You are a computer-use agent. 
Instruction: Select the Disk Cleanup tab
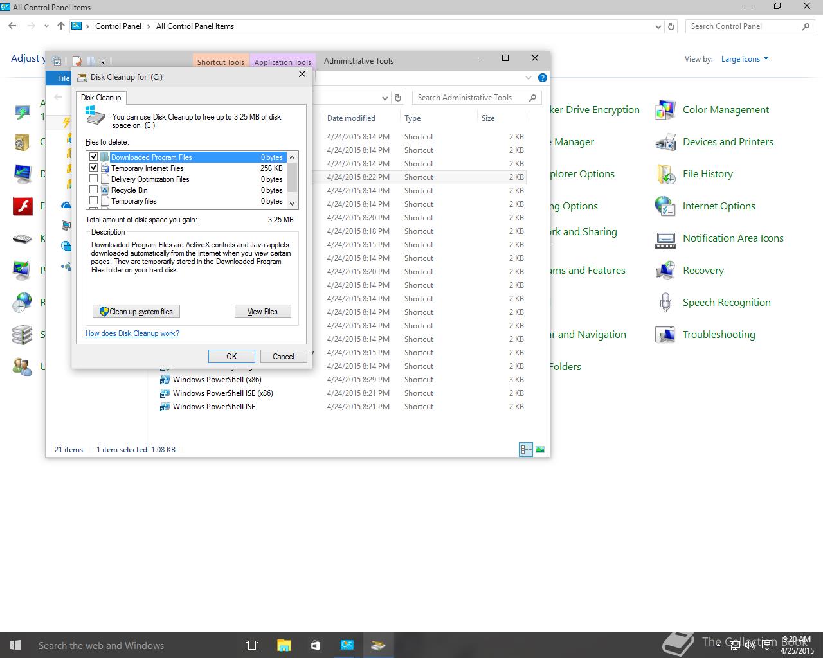[101, 98]
